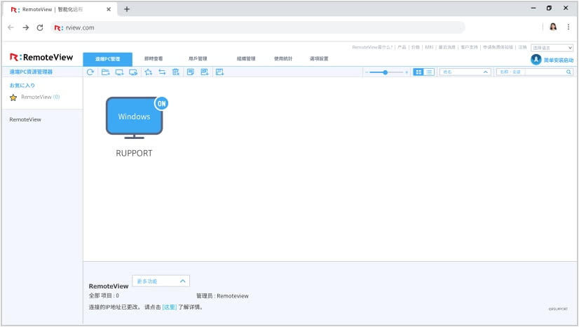Image resolution: width=579 pixels, height=327 pixels.
Task: Click the magnifier search icon
Action: click(x=568, y=72)
